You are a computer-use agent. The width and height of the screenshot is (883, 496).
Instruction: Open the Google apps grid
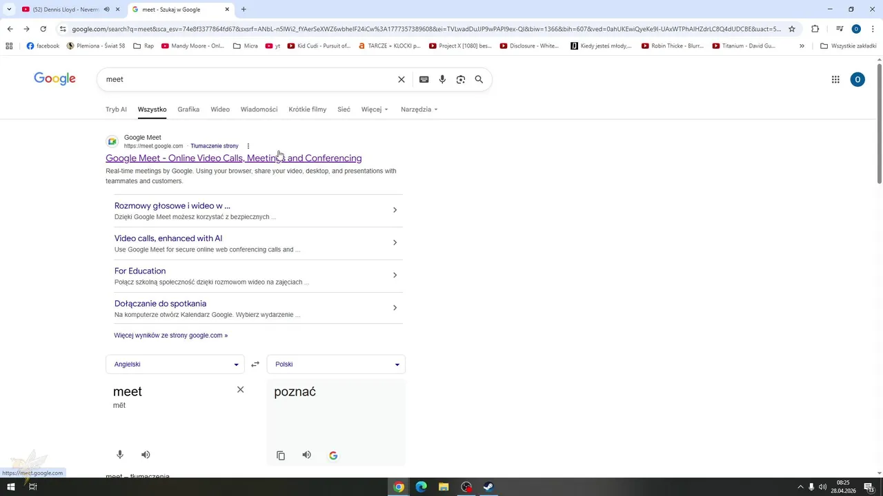[x=835, y=79]
